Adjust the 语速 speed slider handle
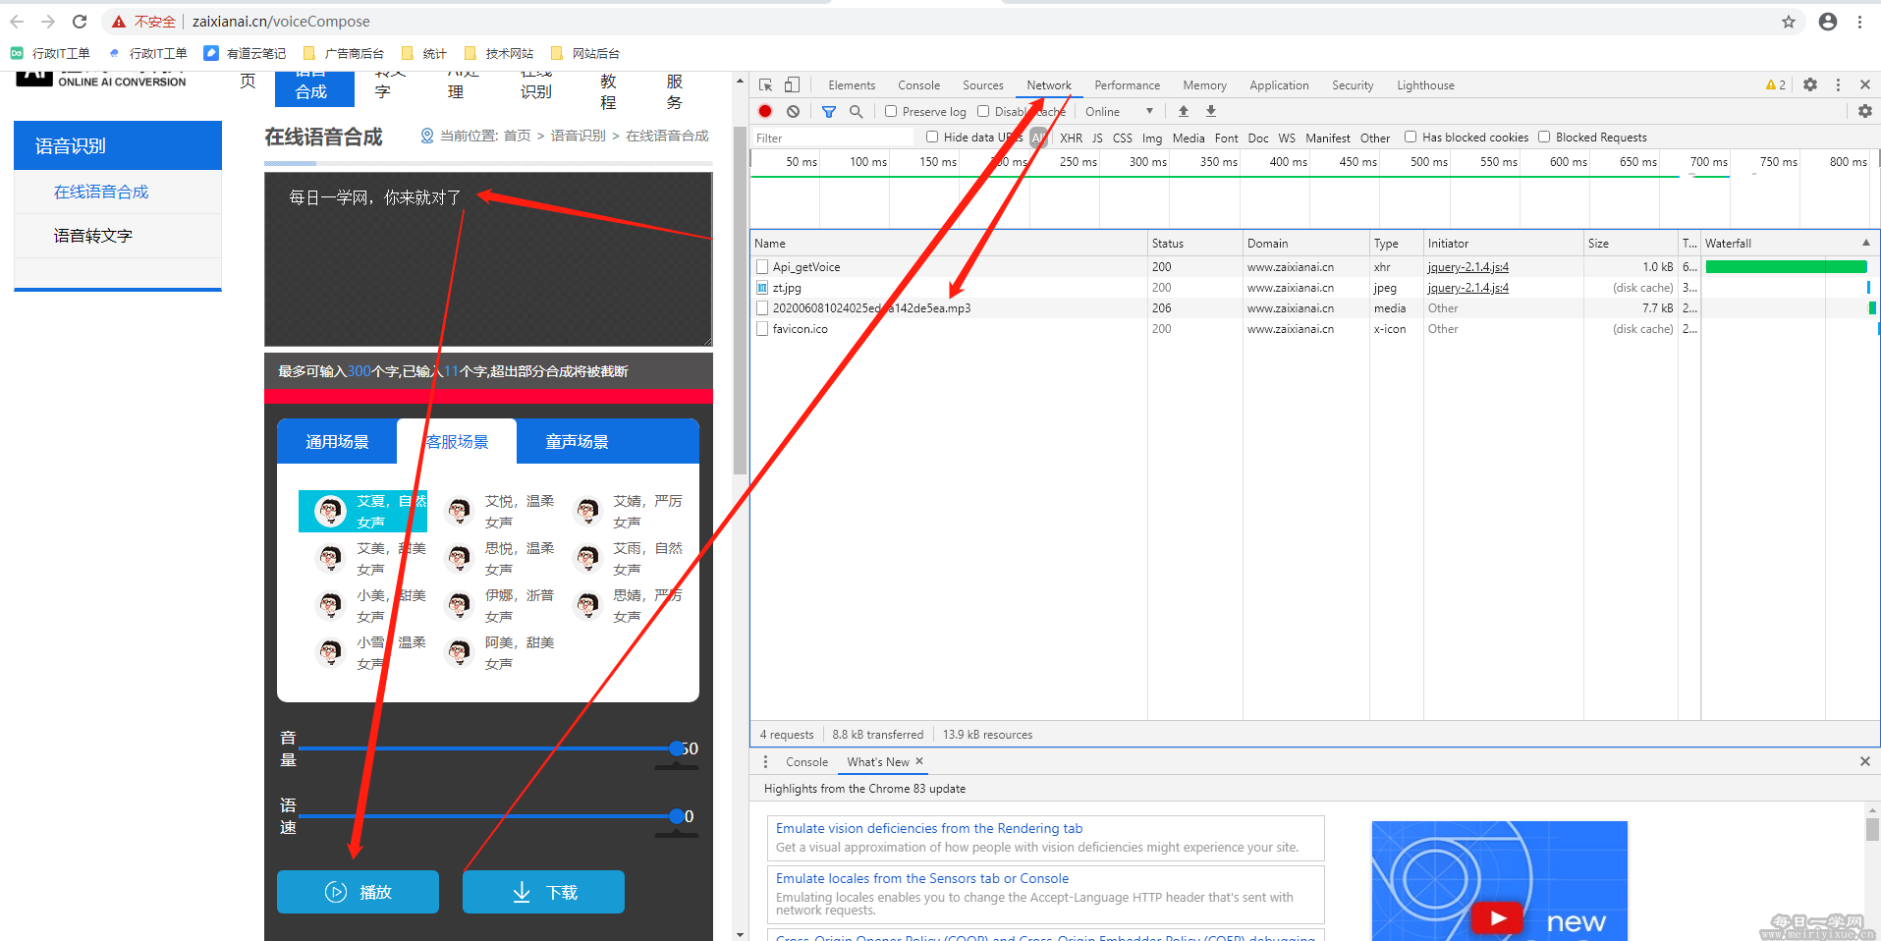The width and height of the screenshot is (1881, 941). point(677,816)
